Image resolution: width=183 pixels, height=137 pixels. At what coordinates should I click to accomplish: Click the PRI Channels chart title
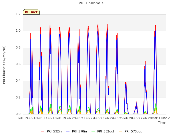click(91, 3)
